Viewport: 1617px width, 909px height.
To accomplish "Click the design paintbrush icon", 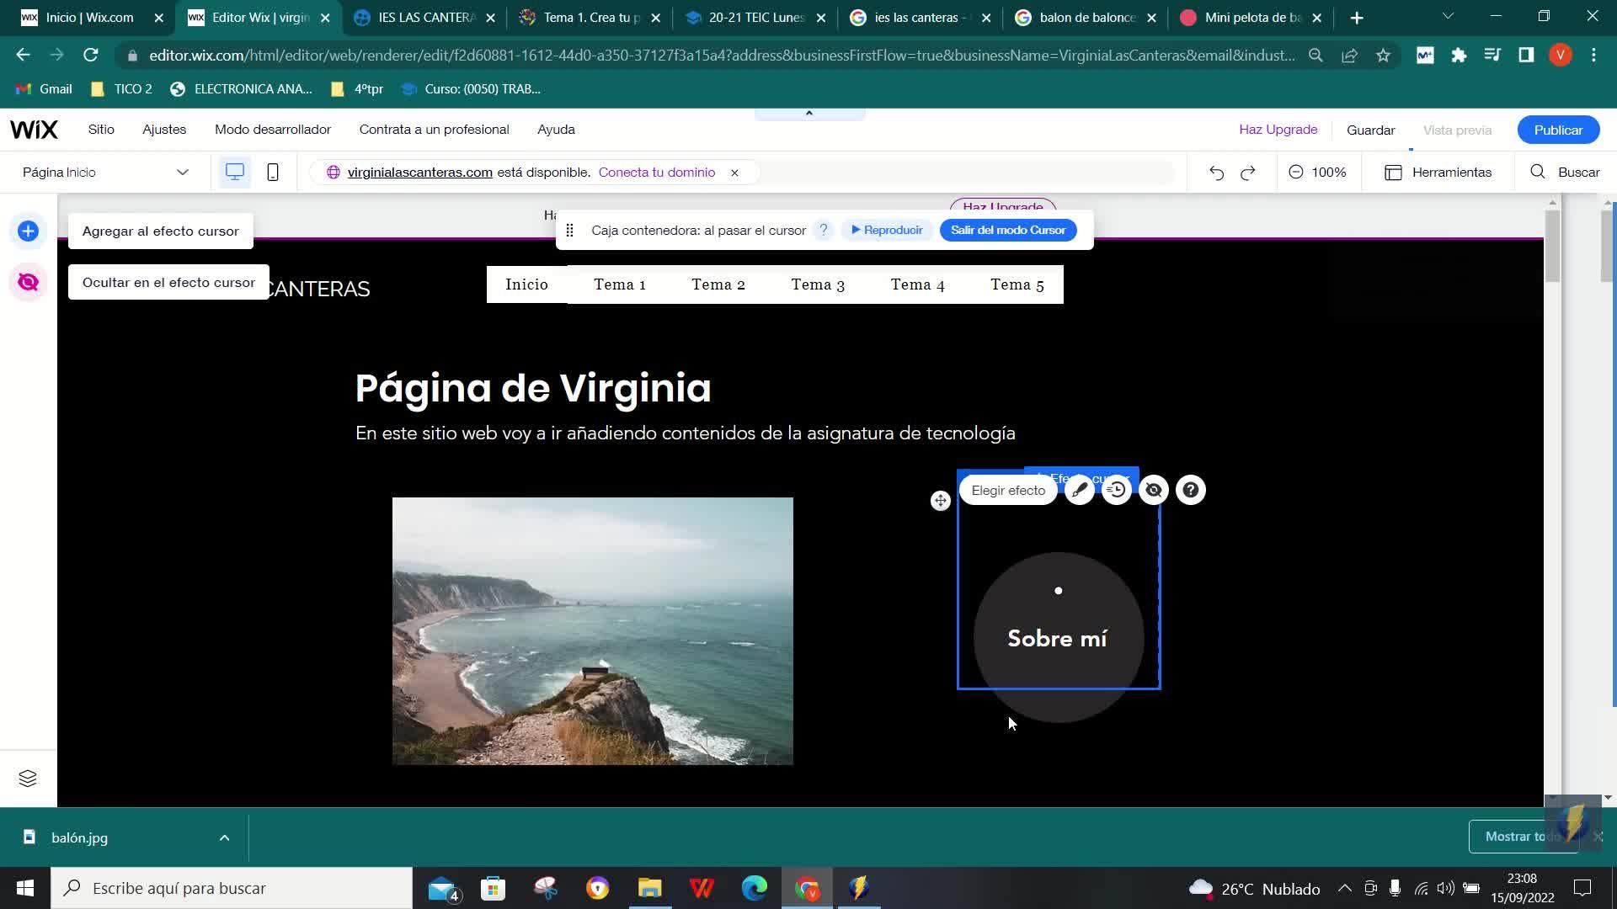I will coord(1080,490).
